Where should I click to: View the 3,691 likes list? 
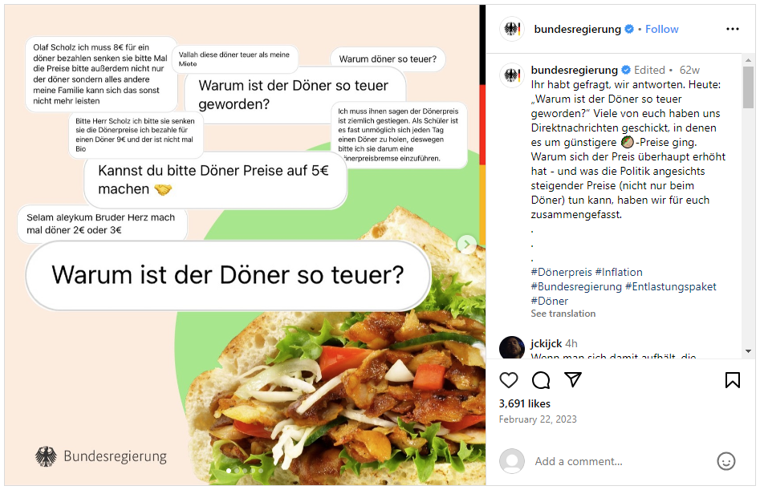coord(524,403)
